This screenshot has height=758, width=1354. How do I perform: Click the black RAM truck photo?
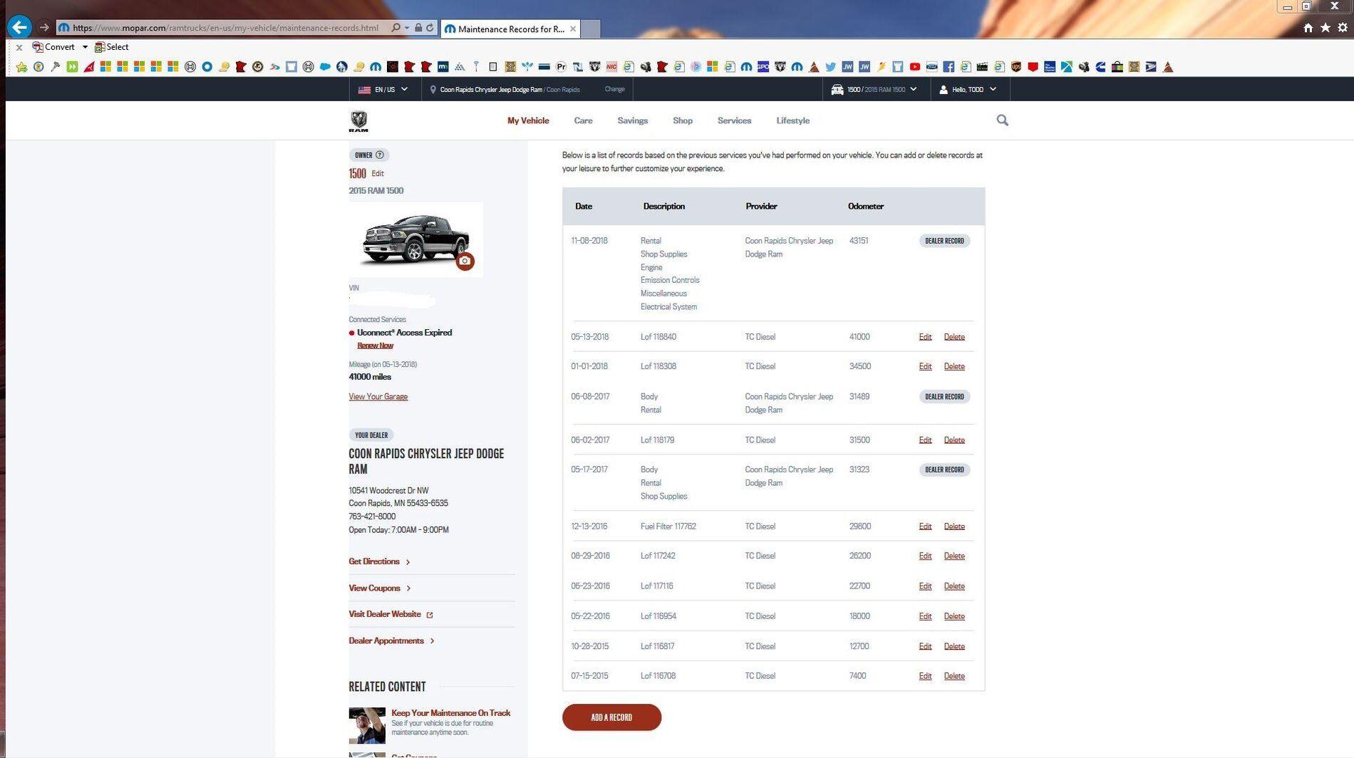[415, 240]
